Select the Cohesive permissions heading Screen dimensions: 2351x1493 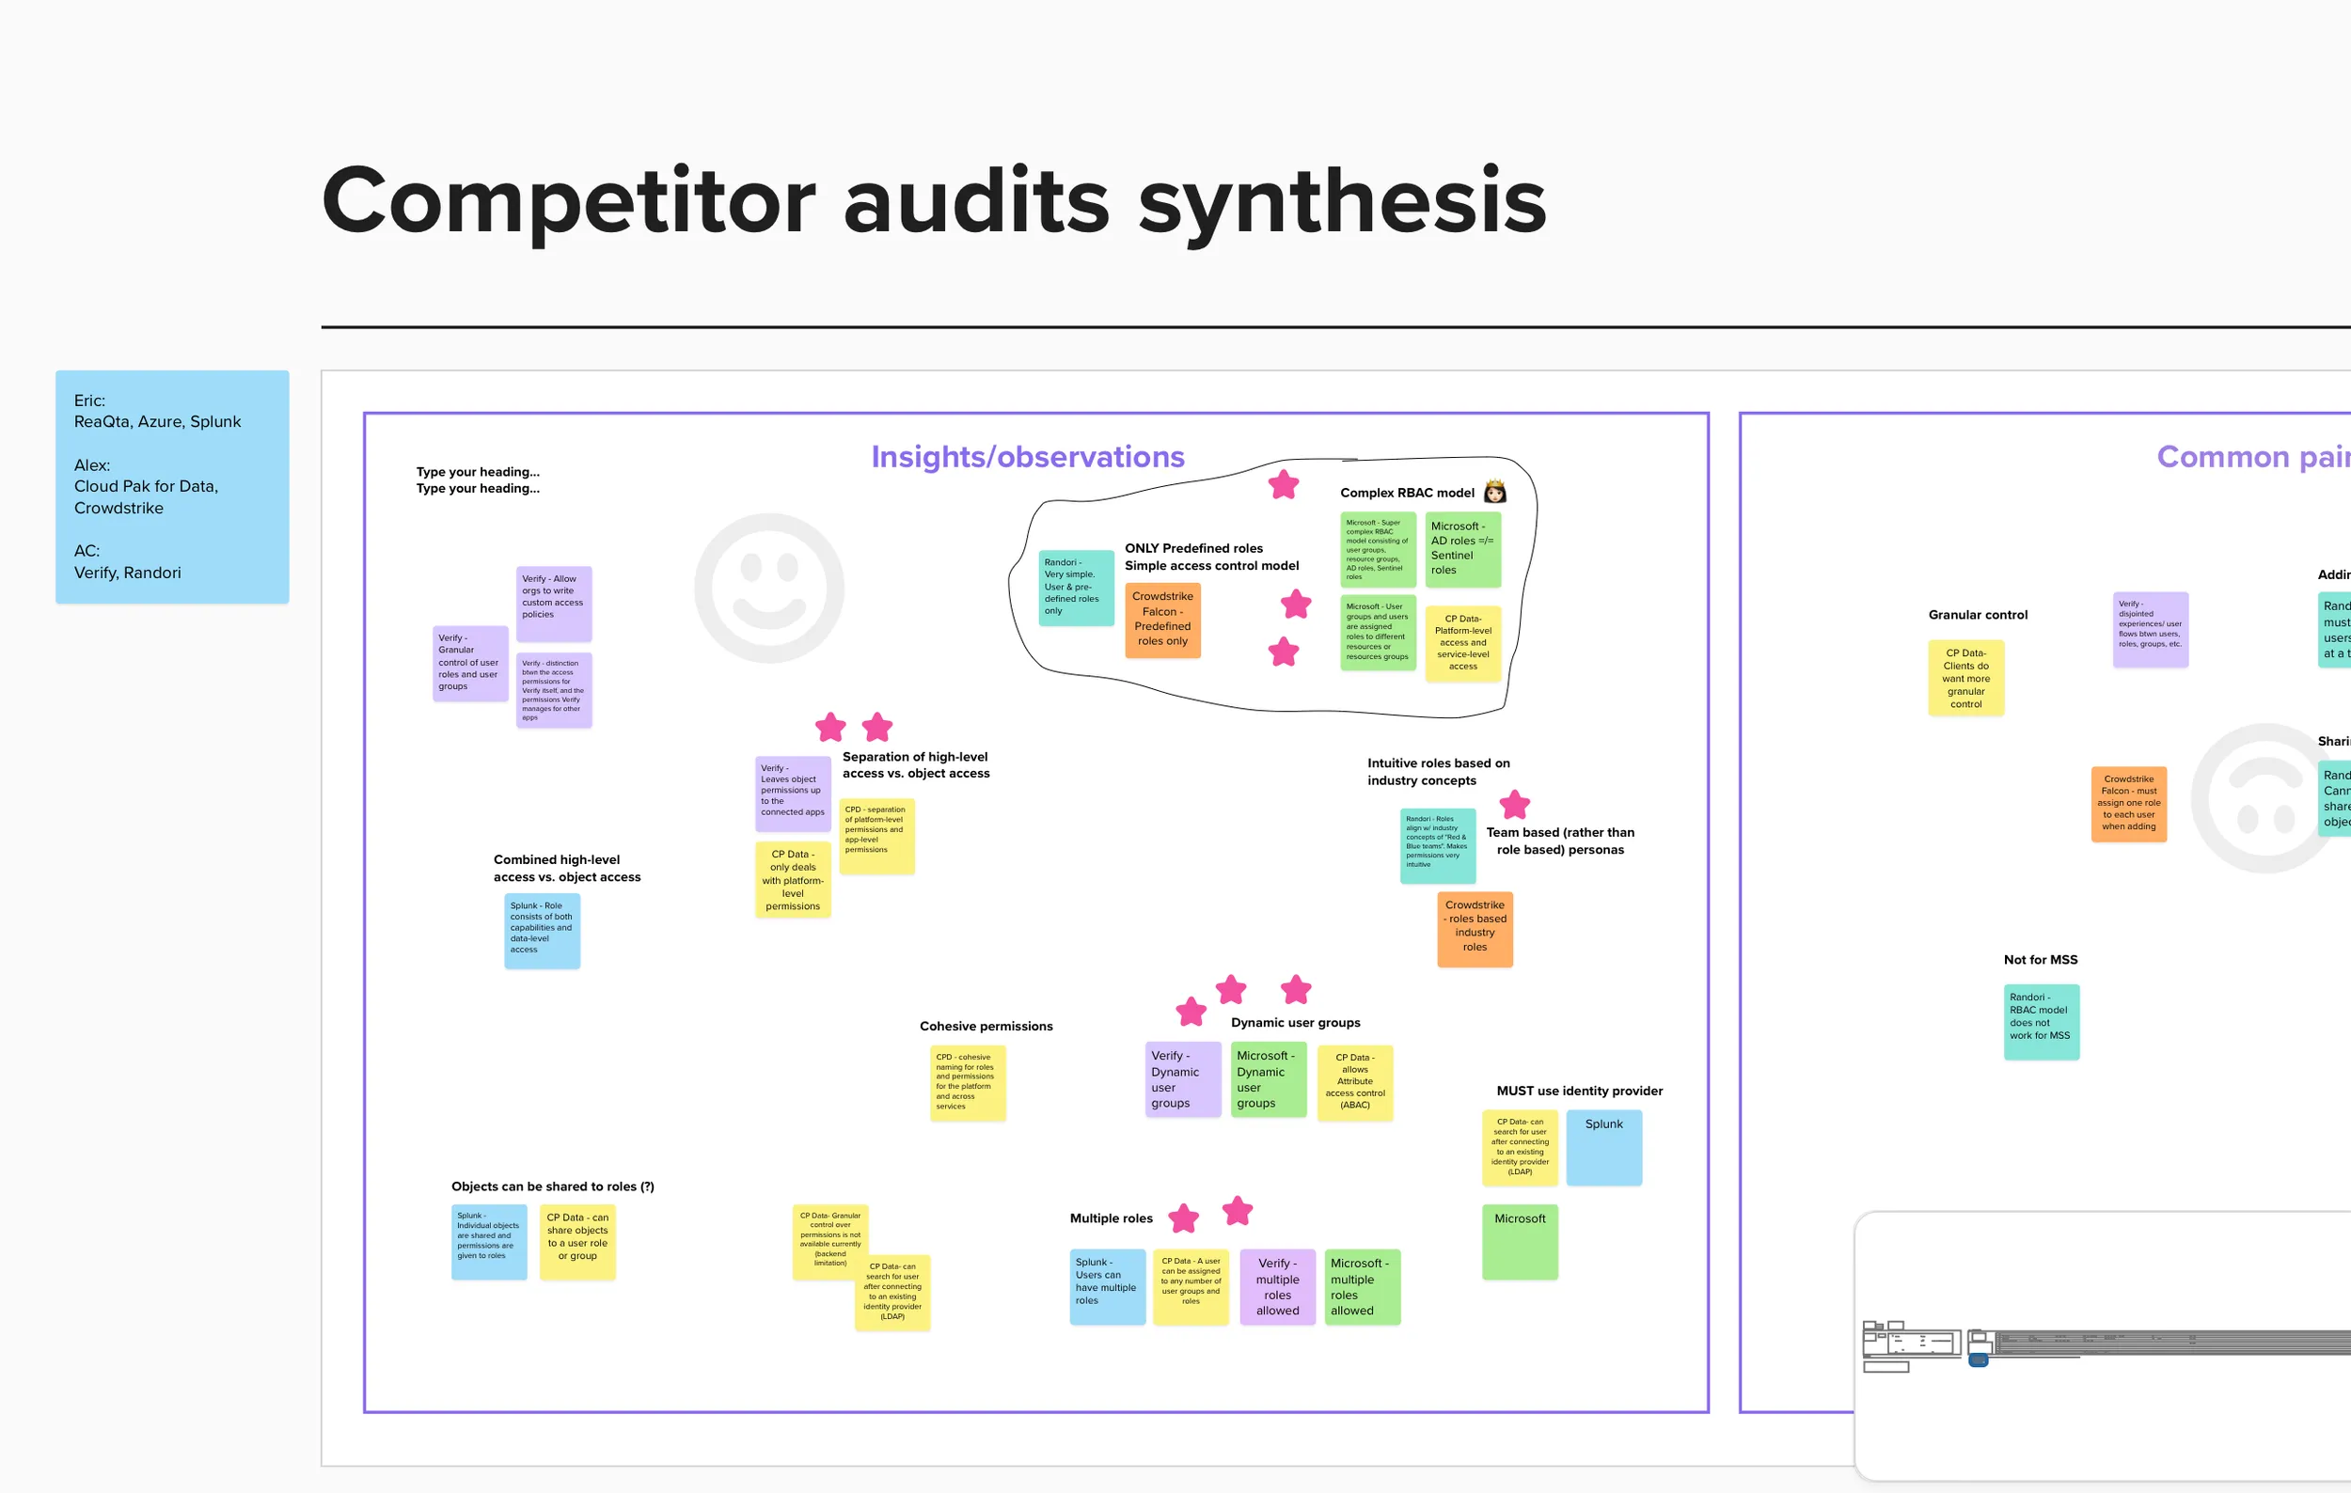click(986, 1027)
